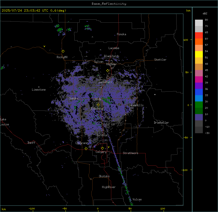The image size is (218, 212).
Task: Select the green 20-30 dBZ legend swatch
Action: pos(199,105)
